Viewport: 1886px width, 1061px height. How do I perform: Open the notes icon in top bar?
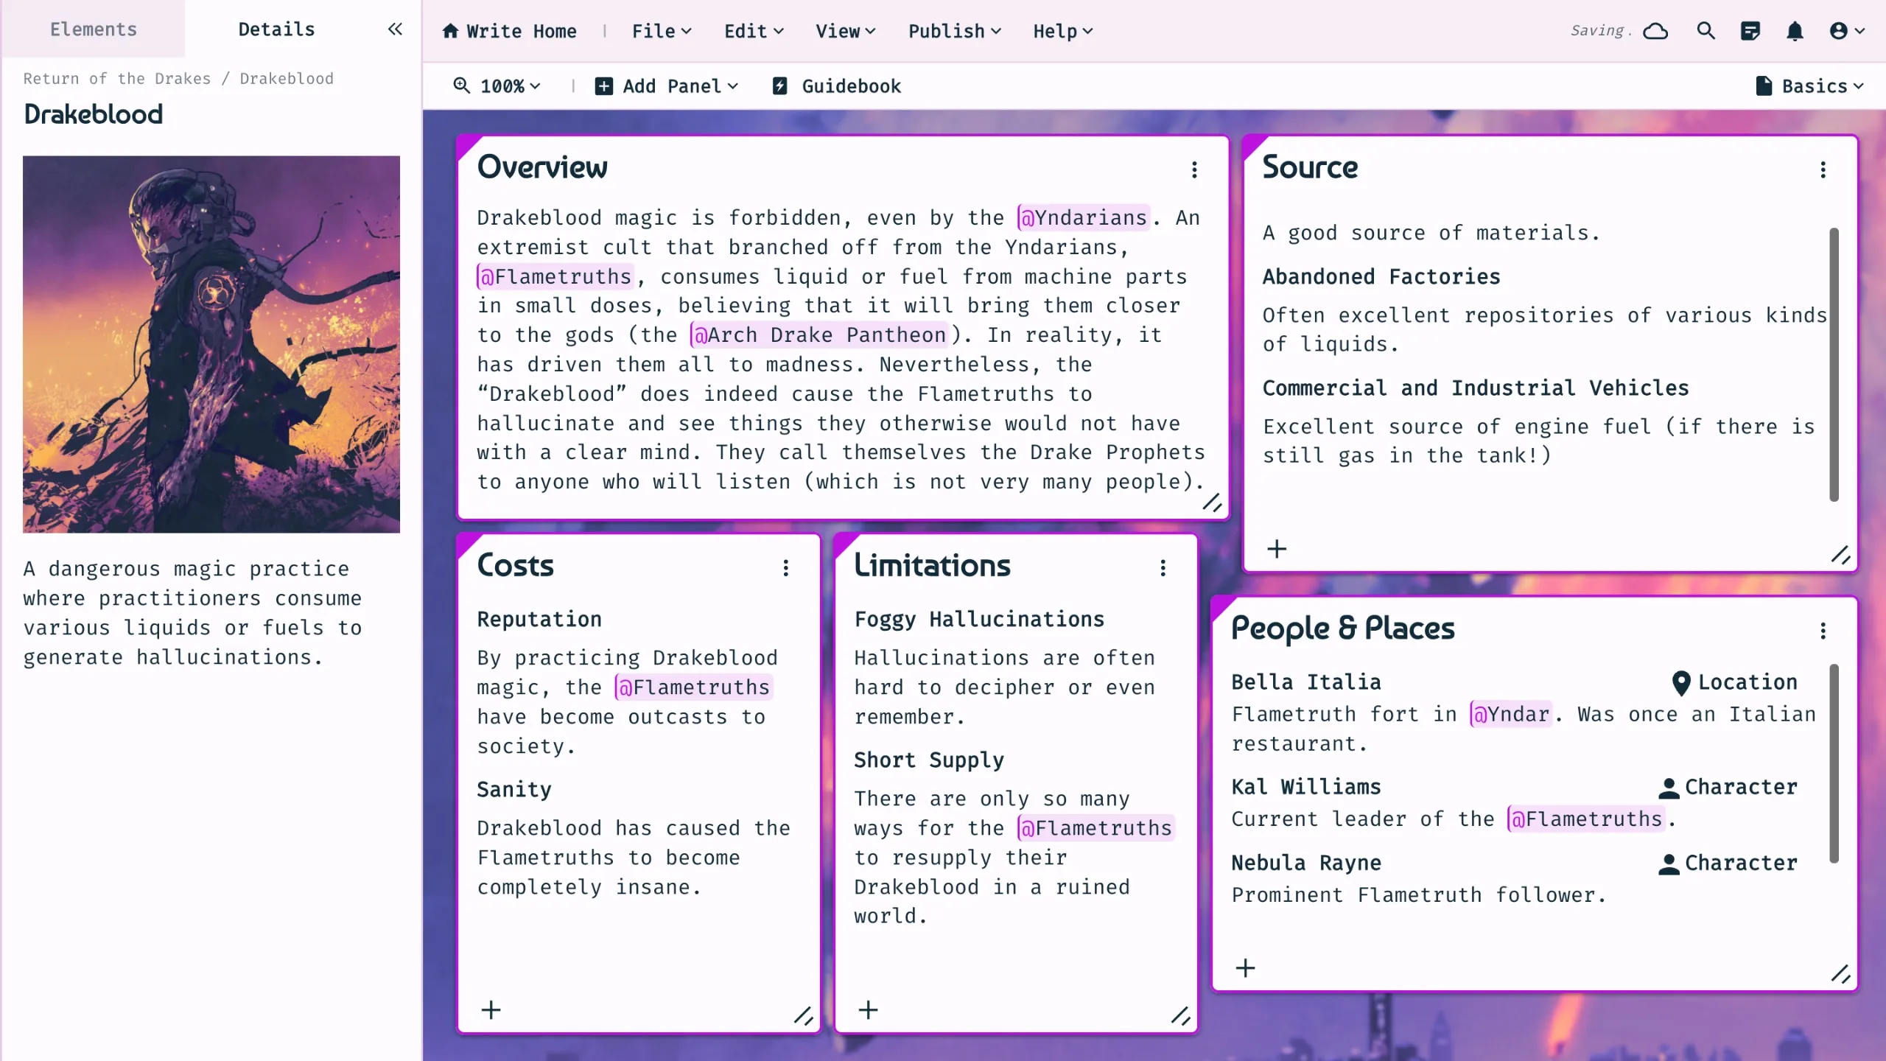1750,31
